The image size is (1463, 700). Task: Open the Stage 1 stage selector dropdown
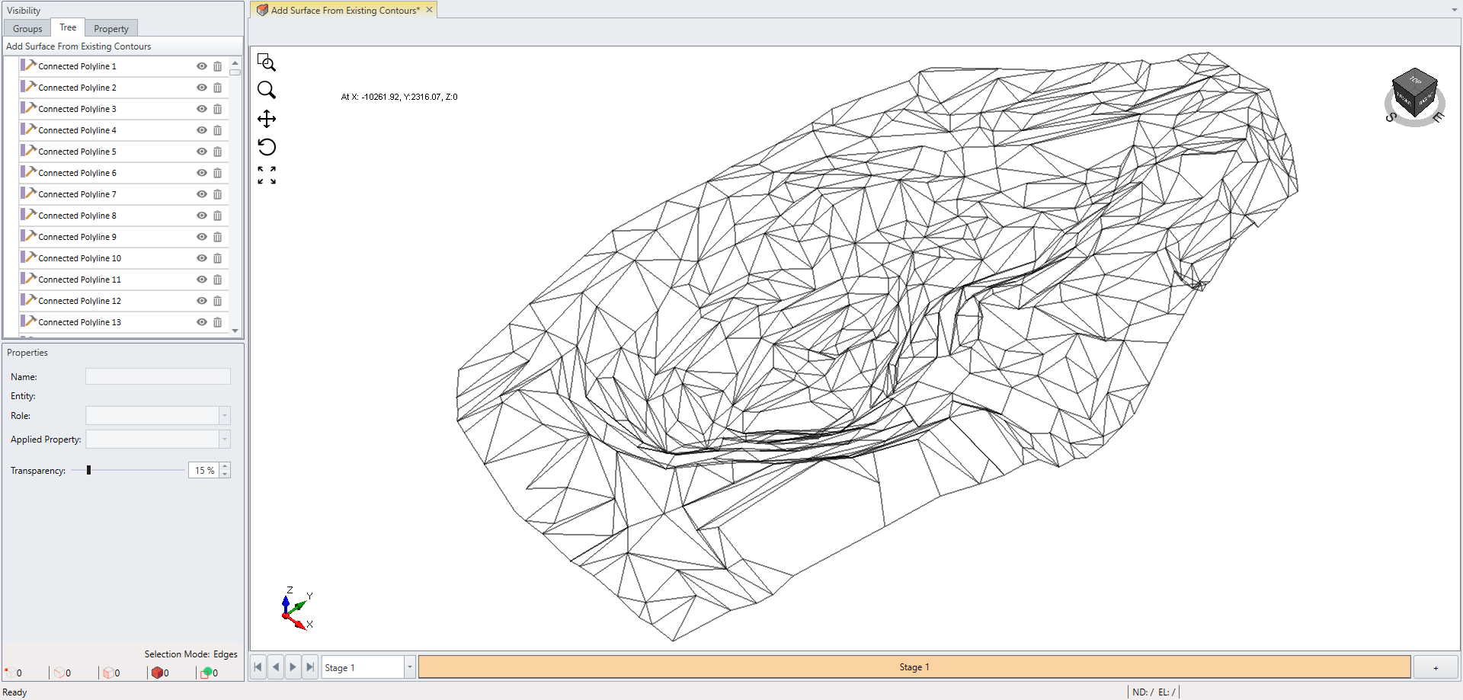[x=409, y=667]
